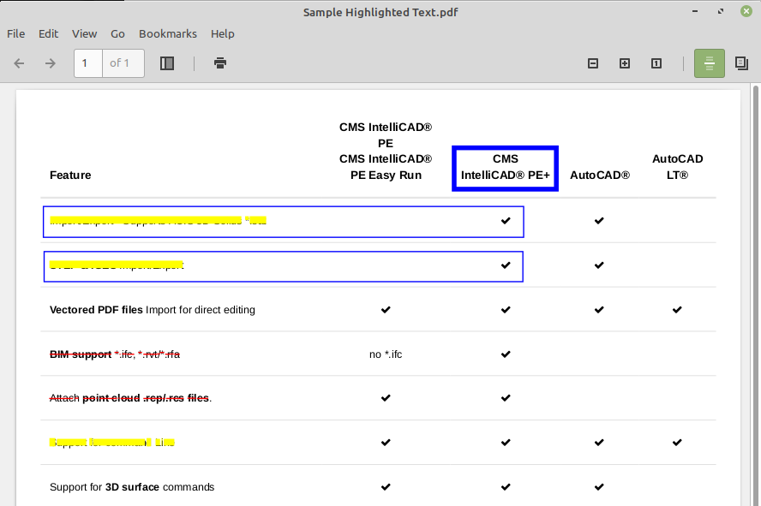Restore the PDF viewer window size
761x506 pixels.
(x=721, y=11)
